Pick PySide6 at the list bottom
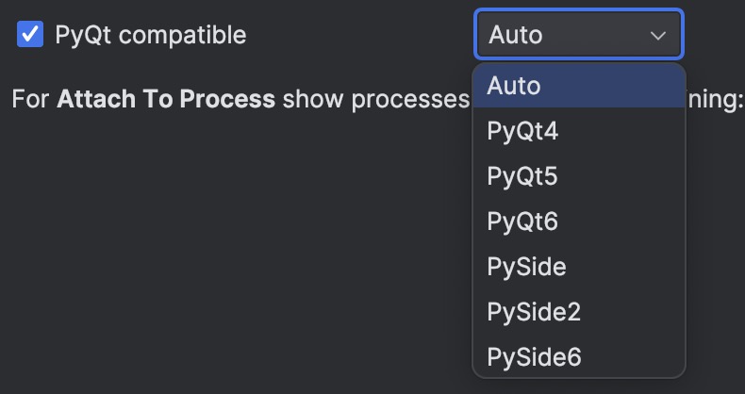This screenshot has height=394, width=745. click(x=534, y=357)
